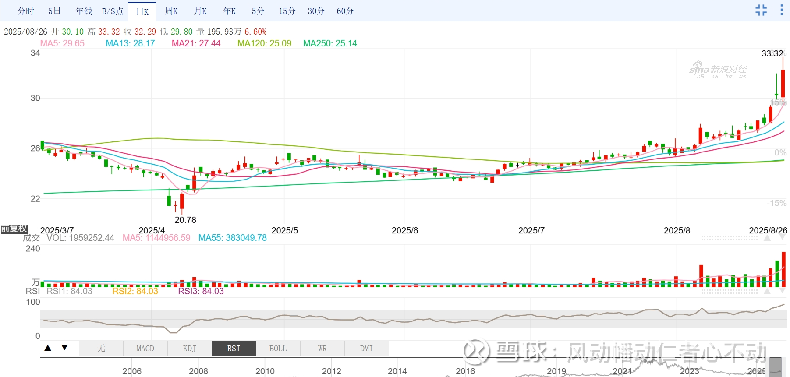Show the 15分 minute chart
The image size is (790, 377).
[x=287, y=11]
